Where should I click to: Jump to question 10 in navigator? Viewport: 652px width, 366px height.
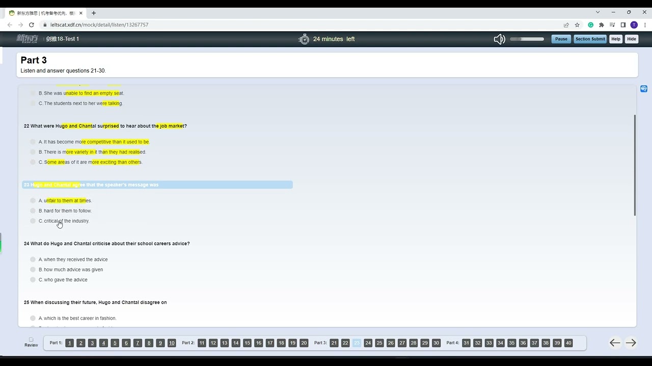[x=172, y=343]
